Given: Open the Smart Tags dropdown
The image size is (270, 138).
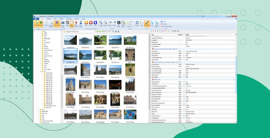Looking at the screenshot, I should pos(157,24).
